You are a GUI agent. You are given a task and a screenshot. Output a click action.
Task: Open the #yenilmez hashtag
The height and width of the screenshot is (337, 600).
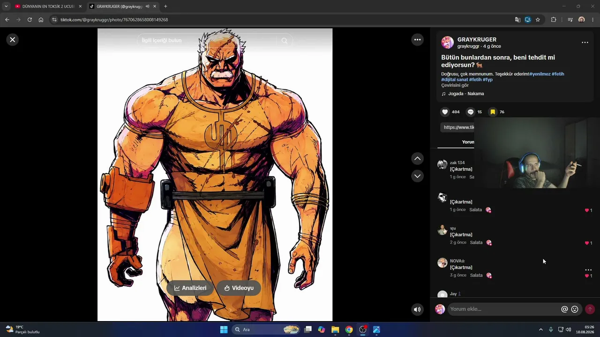[540, 74]
